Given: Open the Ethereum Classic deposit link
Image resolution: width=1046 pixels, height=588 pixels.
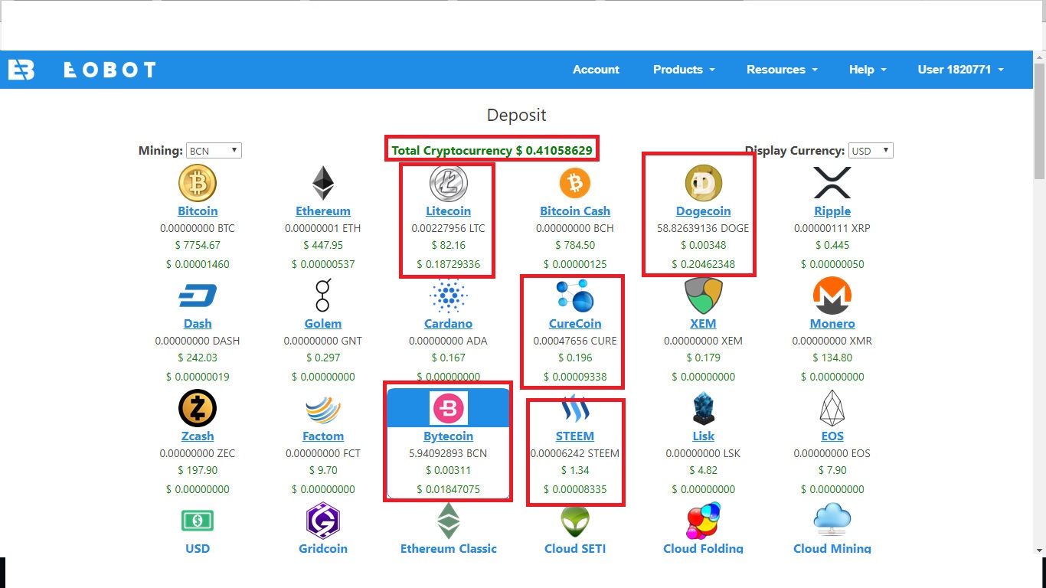Looking at the screenshot, I should [449, 549].
